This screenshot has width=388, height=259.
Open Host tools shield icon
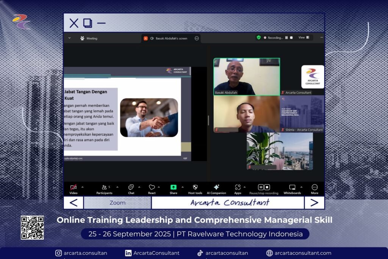tap(195, 187)
